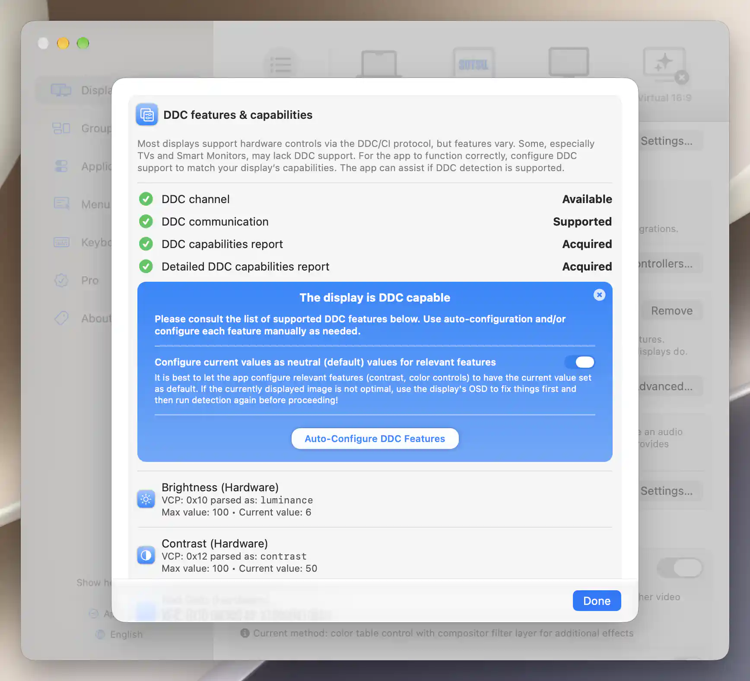Click the 'Supported' status for DDC communication
This screenshot has width=750, height=681.
coord(582,222)
